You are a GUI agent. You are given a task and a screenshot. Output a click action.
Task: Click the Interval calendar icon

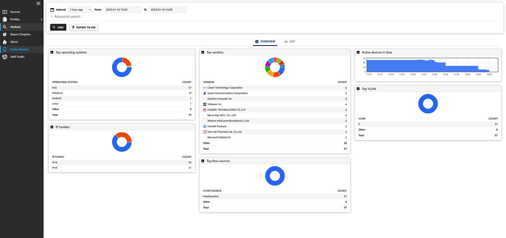52,10
